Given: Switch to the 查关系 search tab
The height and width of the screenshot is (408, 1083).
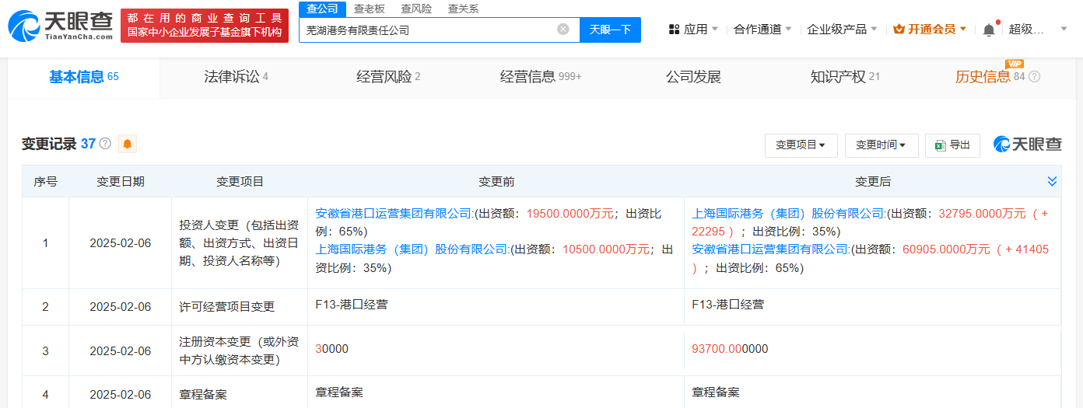Looking at the screenshot, I should click(x=463, y=9).
